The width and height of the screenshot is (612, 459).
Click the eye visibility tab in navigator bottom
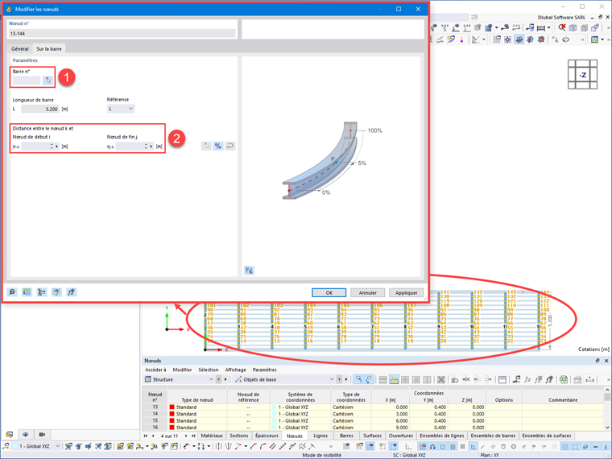(x=26, y=434)
